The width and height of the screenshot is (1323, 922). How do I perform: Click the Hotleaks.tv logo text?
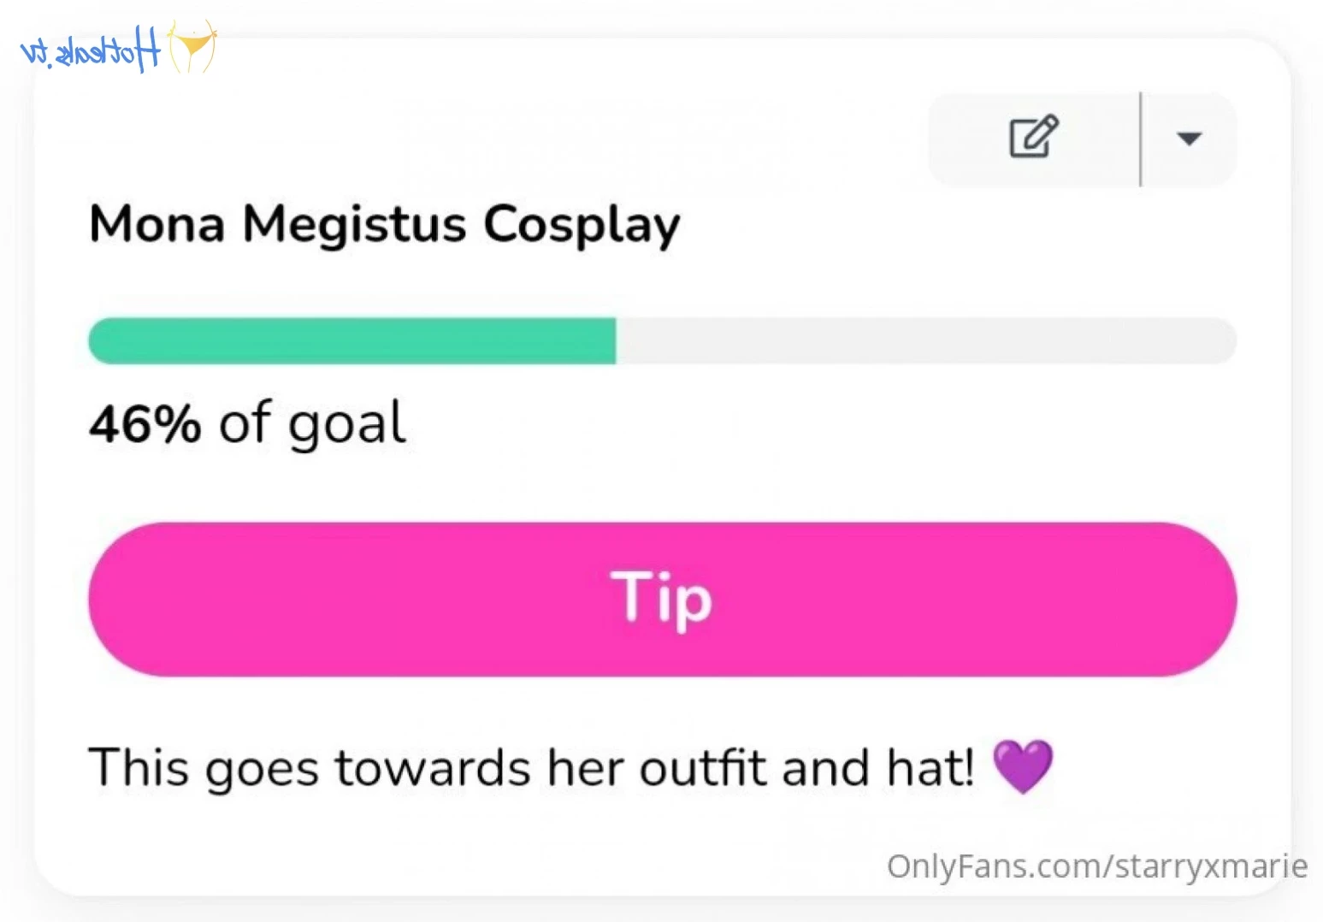(x=91, y=51)
